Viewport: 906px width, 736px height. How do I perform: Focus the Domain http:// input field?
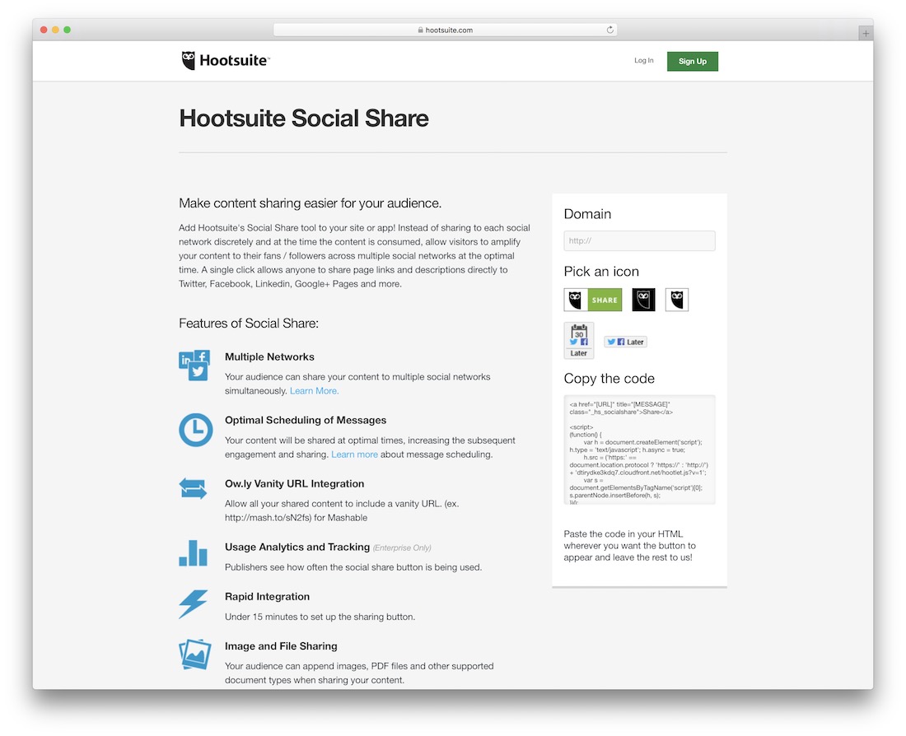pos(639,241)
